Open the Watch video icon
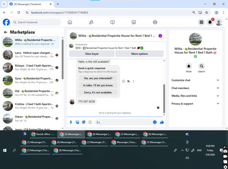The image size is (228, 169). [113, 22]
